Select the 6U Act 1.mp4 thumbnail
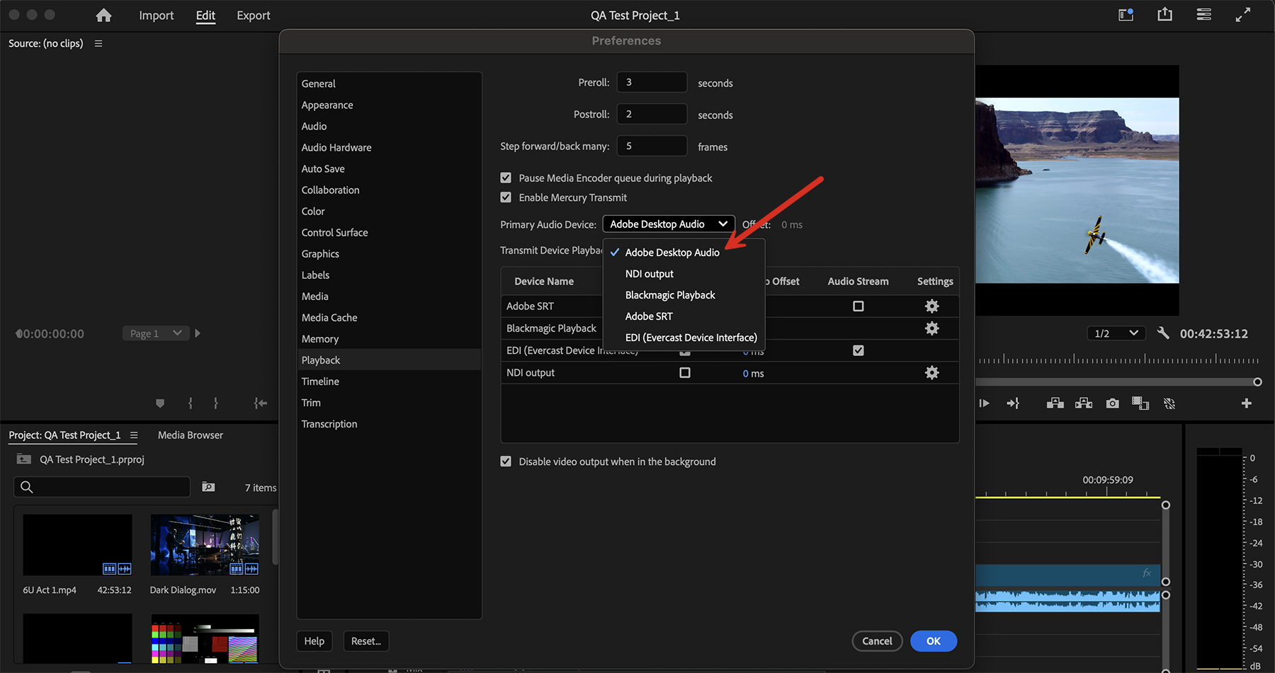Viewport: 1275px width, 673px height. tap(77, 545)
